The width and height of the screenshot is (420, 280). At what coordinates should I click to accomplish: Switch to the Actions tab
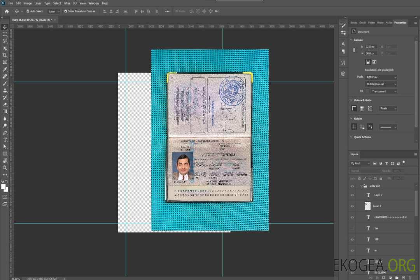point(389,23)
